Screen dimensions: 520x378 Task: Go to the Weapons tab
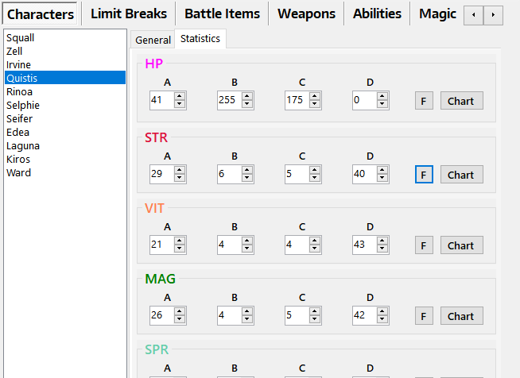[x=306, y=13]
